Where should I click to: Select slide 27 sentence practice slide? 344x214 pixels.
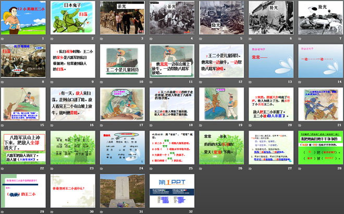(x=271, y=147)
